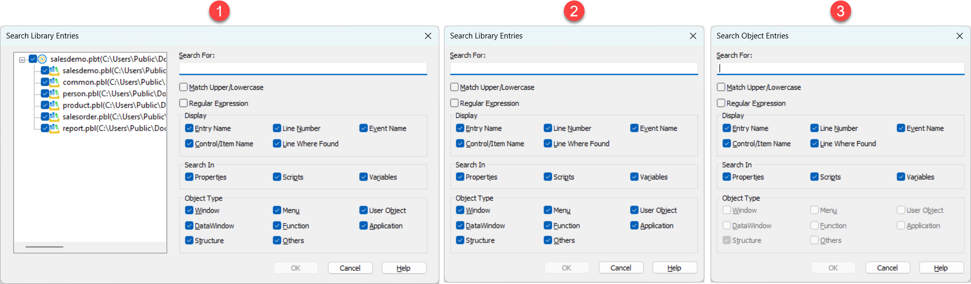
Task: Click the salesdemo.pbl library icon
Action: tap(54, 71)
